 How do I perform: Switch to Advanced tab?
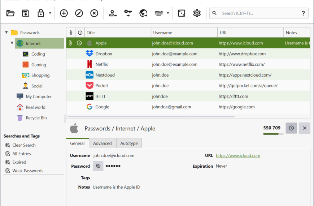click(103, 143)
